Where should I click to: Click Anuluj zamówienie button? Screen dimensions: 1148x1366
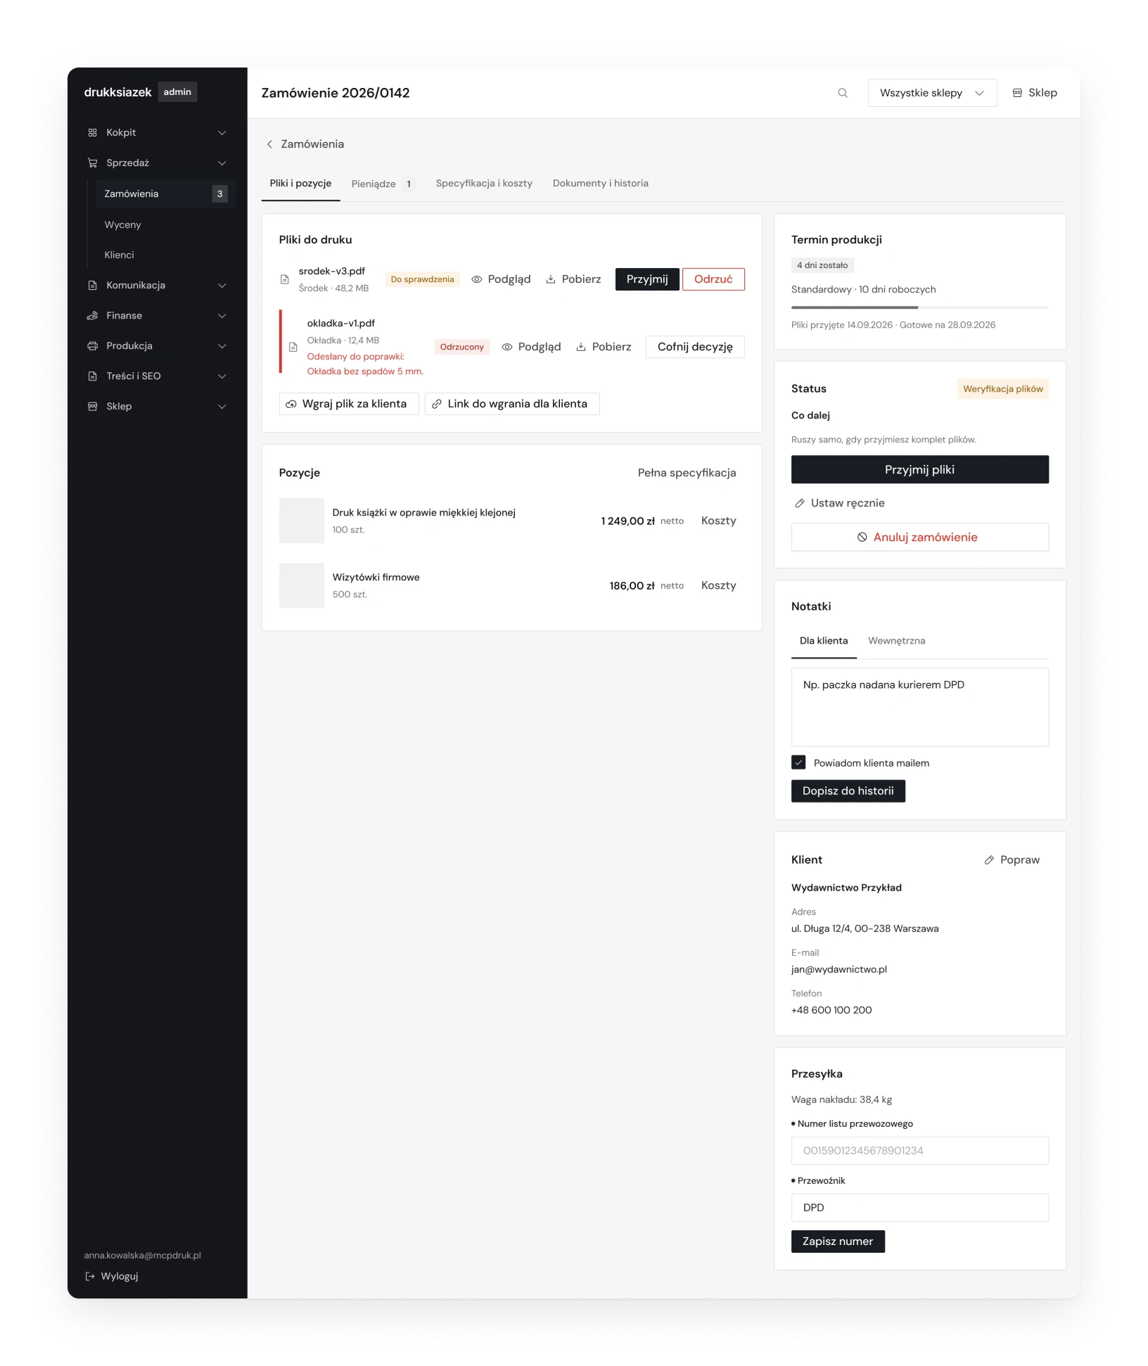point(919,537)
